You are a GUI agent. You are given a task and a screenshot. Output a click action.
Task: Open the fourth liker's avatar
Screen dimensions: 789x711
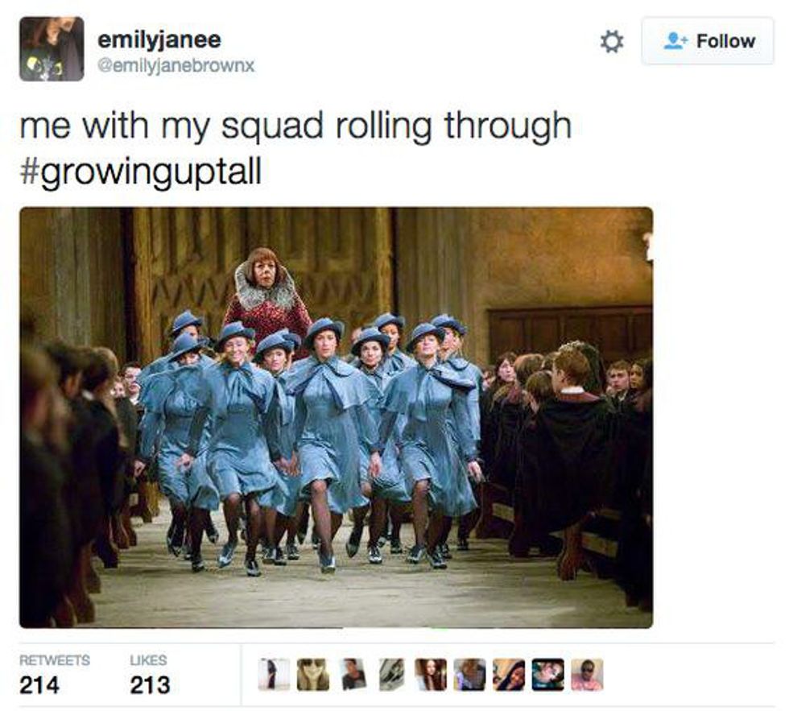coord(391,674)
